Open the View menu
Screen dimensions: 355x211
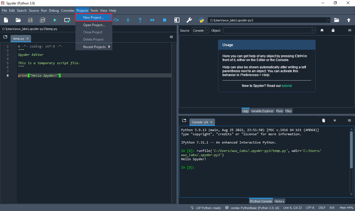tap(103, 11)
